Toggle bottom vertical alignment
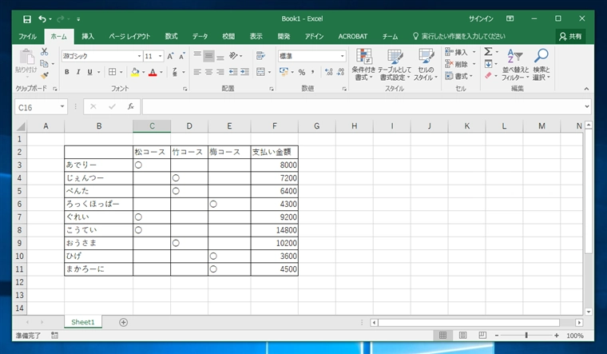Screen dimensions: 607x354 [x=220, y=56]
